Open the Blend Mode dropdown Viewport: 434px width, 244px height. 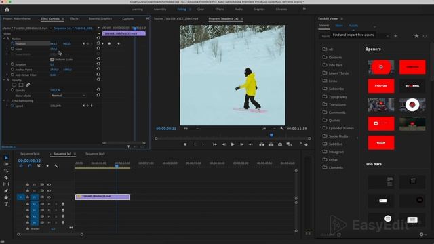68,96
